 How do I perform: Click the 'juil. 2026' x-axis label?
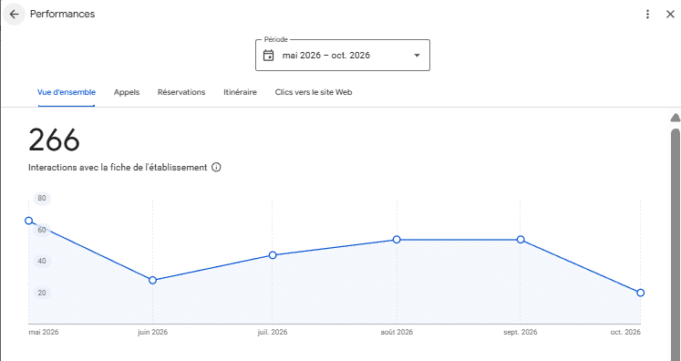point(273,333)
